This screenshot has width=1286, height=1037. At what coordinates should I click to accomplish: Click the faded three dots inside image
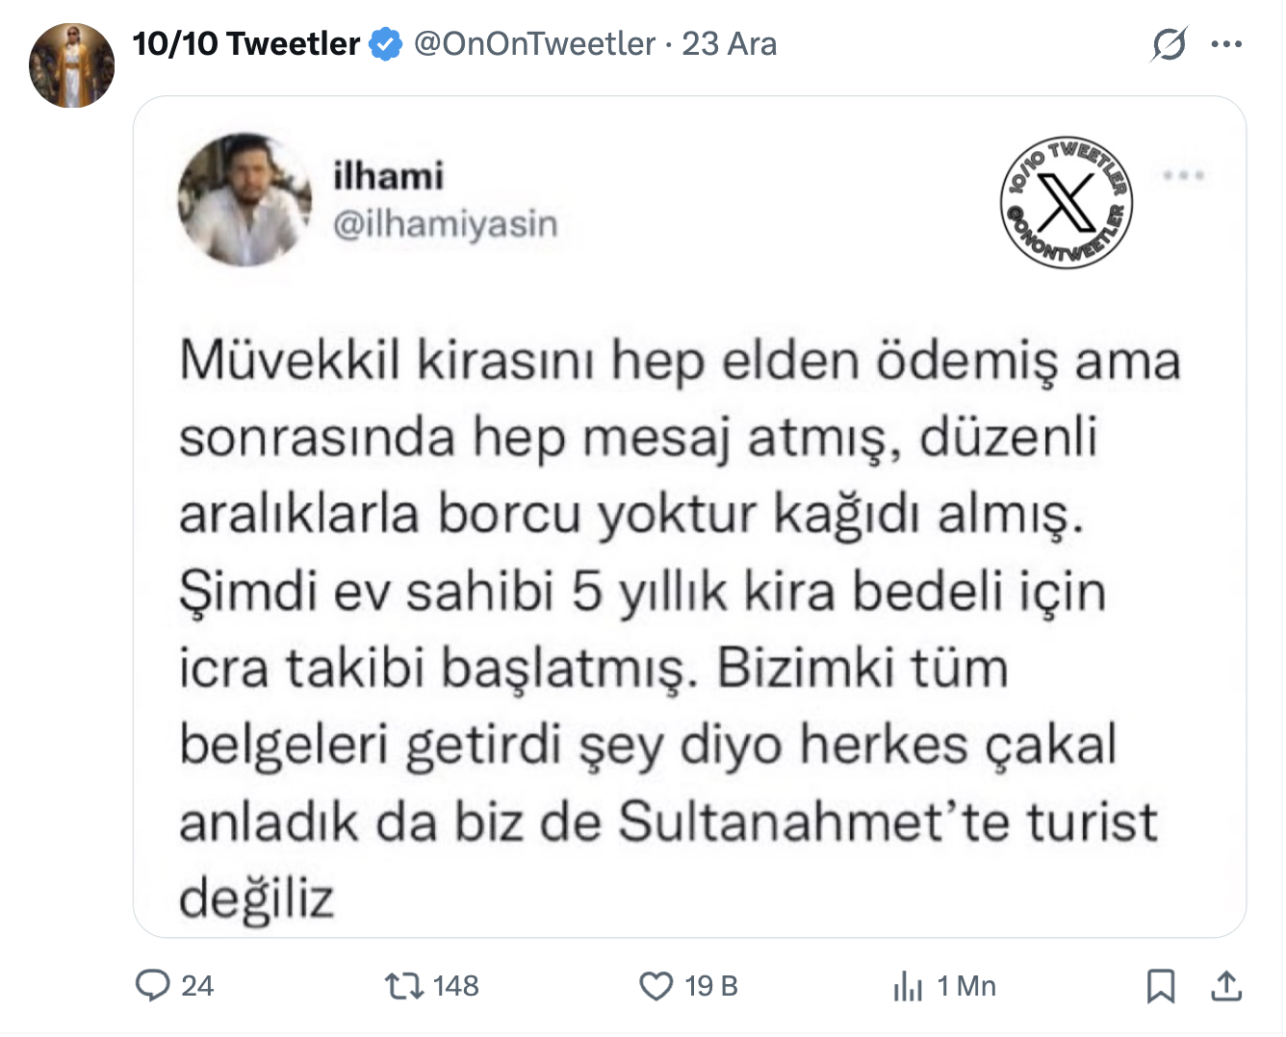[1184, 176]
